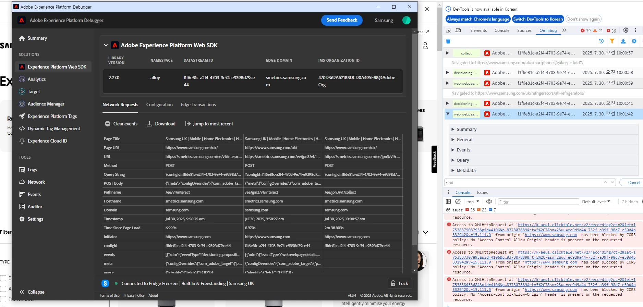Click Download button in Network Requests
Viewport: 643px width, 307px height.
(x=161, y=124)
